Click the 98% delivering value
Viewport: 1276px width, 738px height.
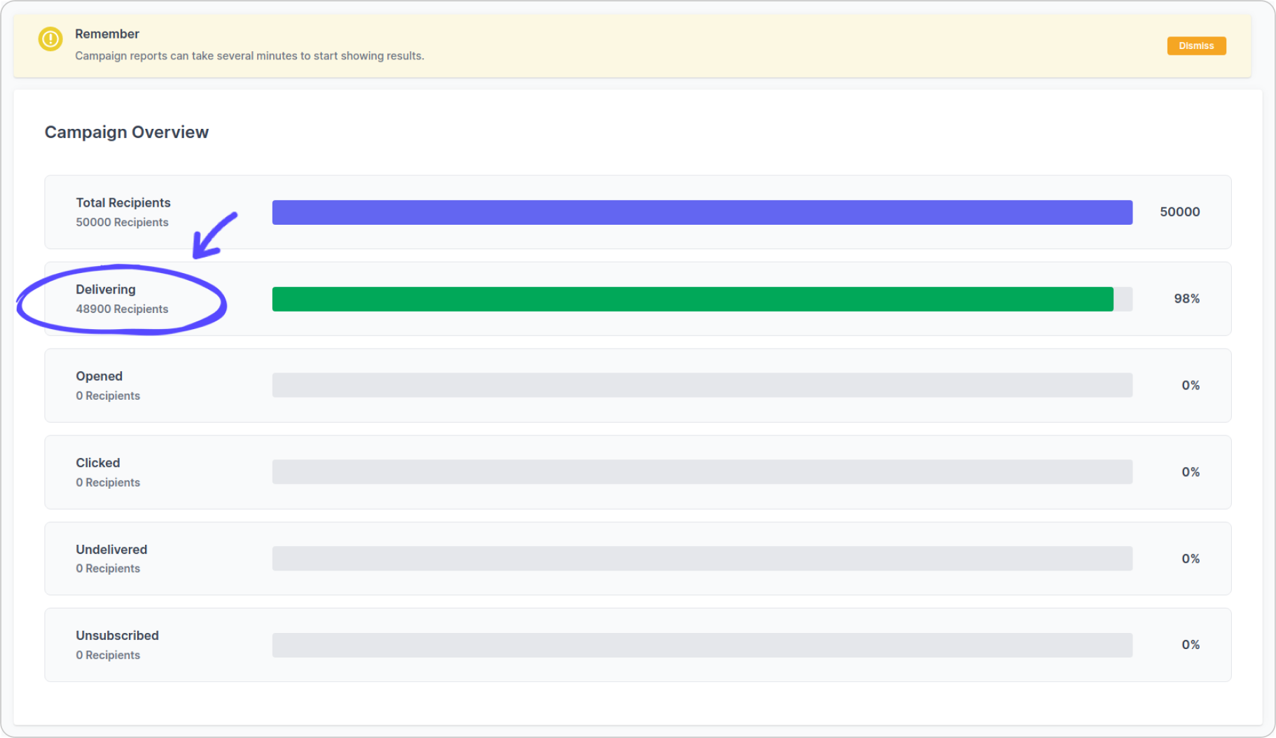click(1187, 298)
